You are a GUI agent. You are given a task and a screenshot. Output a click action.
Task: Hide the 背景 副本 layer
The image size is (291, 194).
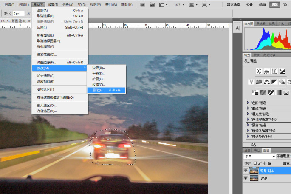tap(246, 170)
